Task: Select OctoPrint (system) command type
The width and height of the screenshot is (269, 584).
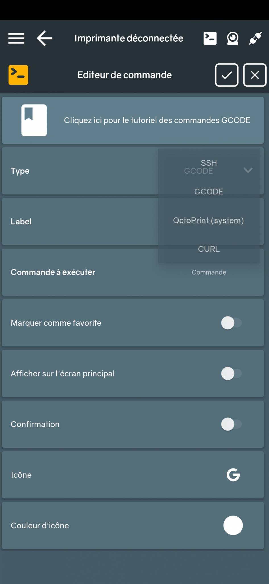Action: coord(209,220)
